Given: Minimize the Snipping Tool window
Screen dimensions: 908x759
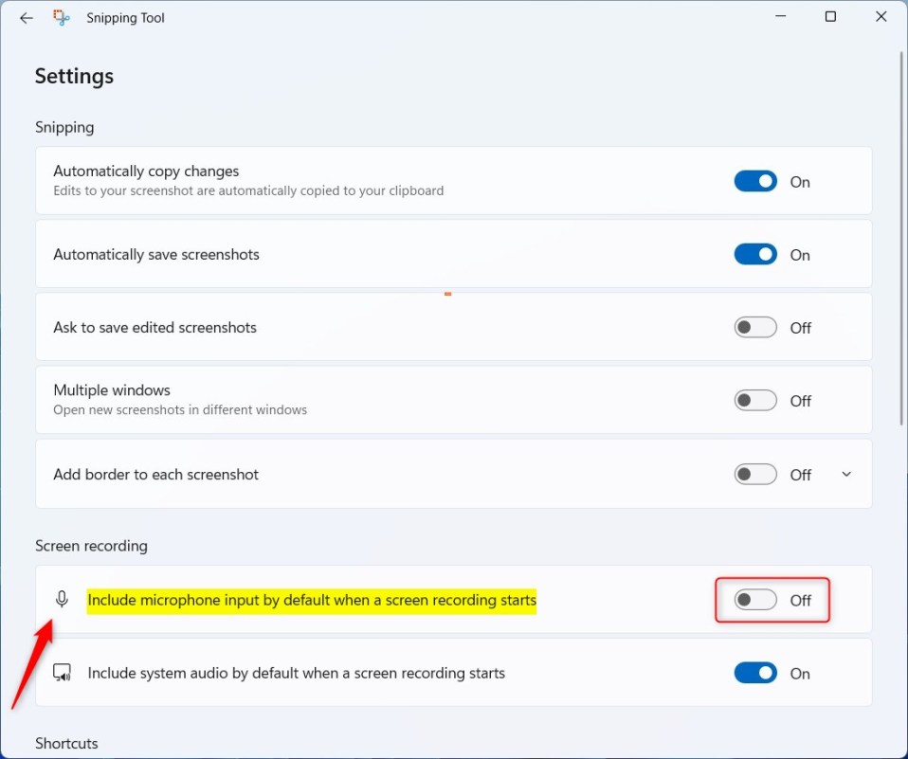Looking at the screenshot, I should [781, 17].
